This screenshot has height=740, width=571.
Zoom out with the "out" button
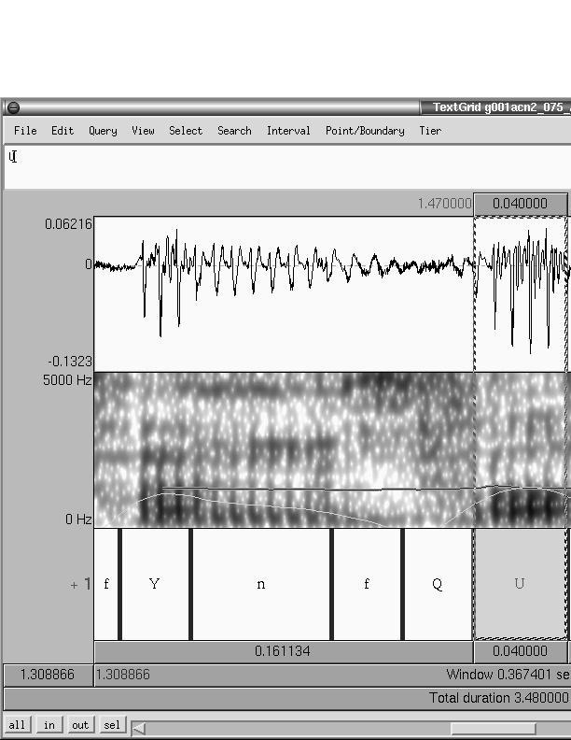pyautogui.click(x=80, y=725)
